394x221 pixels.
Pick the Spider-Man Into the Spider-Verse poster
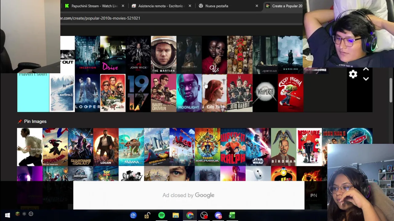tap(55, 147)
